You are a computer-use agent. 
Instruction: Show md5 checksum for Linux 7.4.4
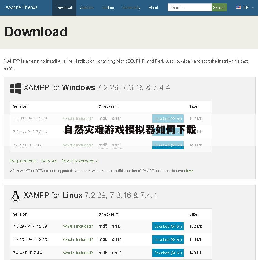pyautogui.click(x=103, y=253)
